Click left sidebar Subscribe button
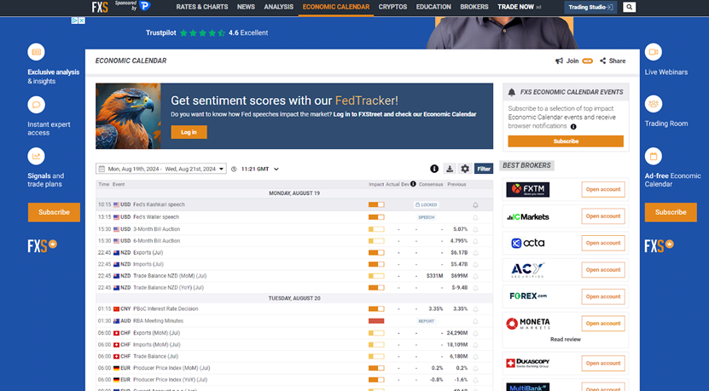Viewport: 709px width, 391px height. point(54,212)
